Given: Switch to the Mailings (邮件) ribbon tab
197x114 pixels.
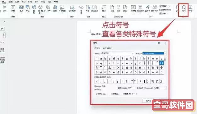Looking at the screenshot, I should point(37,2).
